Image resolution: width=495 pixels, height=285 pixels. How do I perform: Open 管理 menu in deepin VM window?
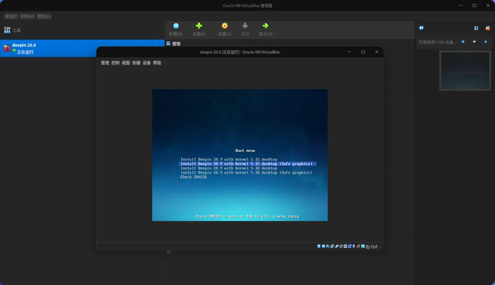point(105,63)
